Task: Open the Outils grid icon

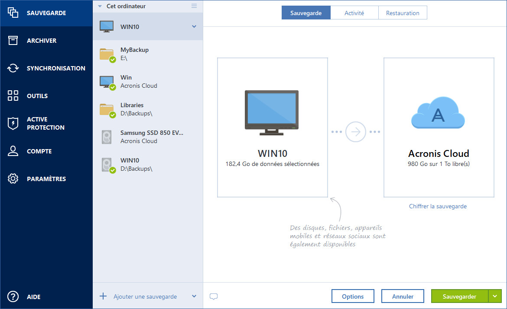Action: tap(13, 96)
